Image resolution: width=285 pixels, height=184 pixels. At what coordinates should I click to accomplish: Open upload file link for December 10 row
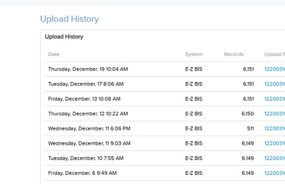275,158
